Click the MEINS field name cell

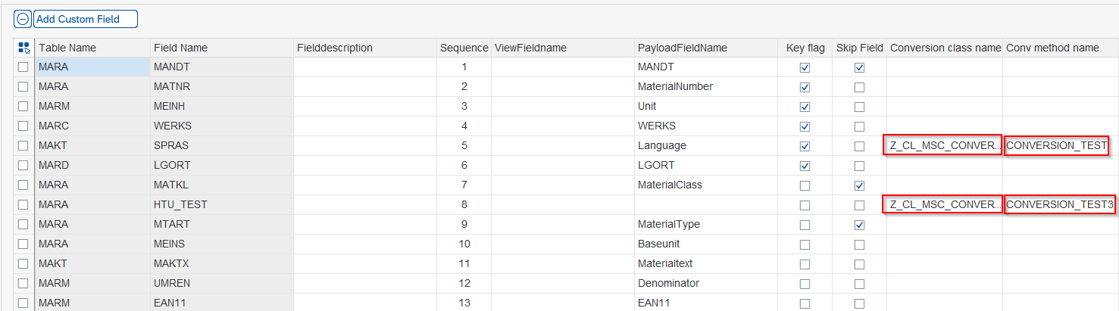pyautogui.click(x=221, y=244)
